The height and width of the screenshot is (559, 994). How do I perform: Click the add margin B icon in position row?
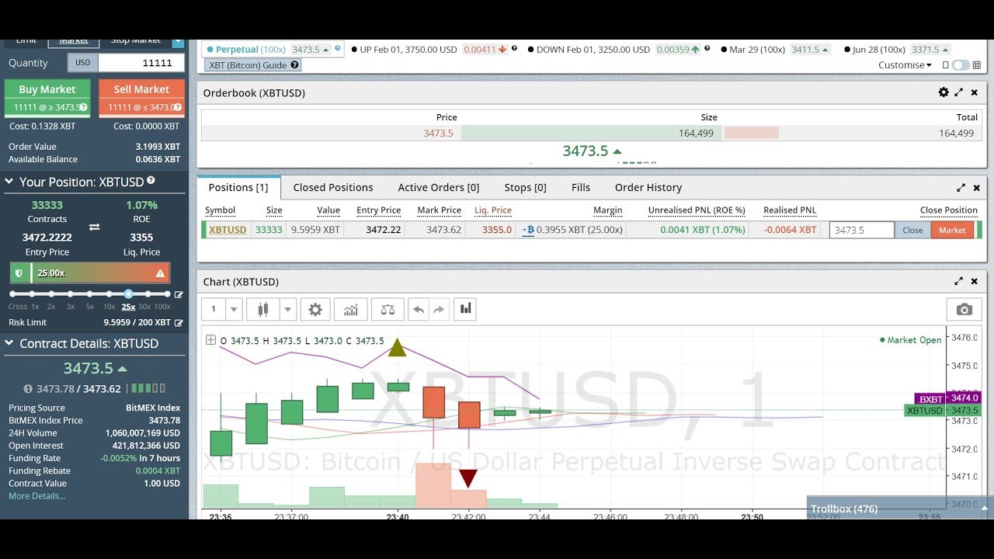(528, 230)
